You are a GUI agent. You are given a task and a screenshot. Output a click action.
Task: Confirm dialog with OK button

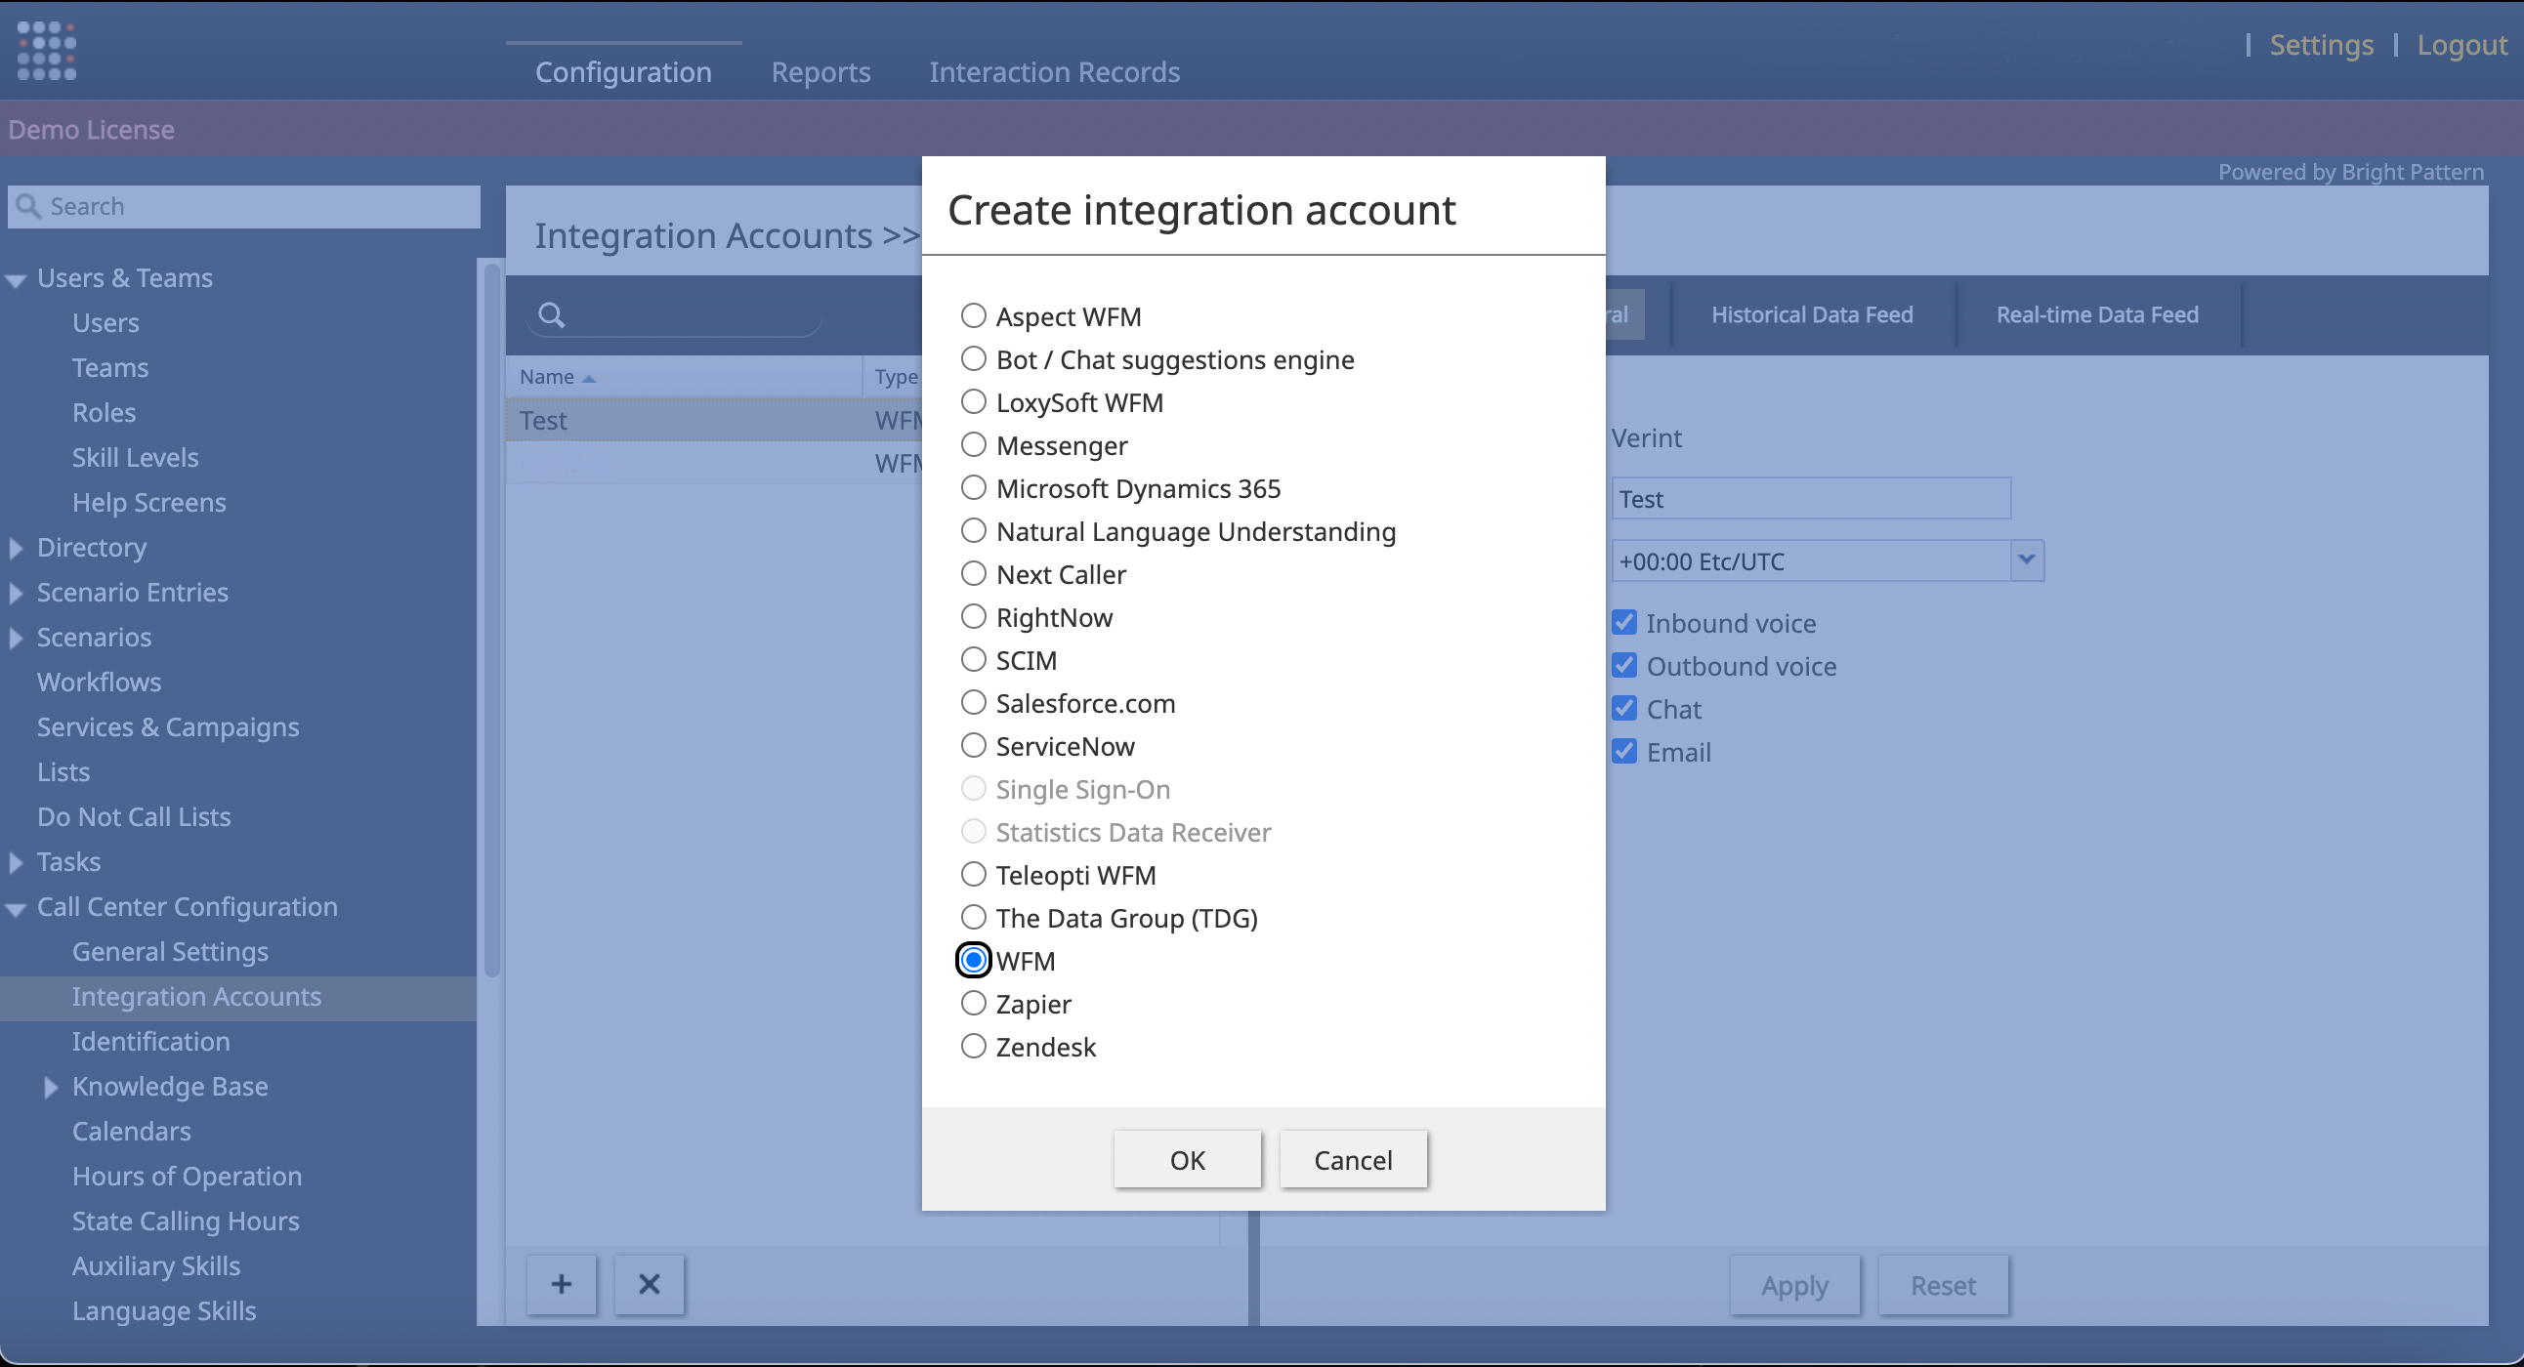point(1188,1159)
